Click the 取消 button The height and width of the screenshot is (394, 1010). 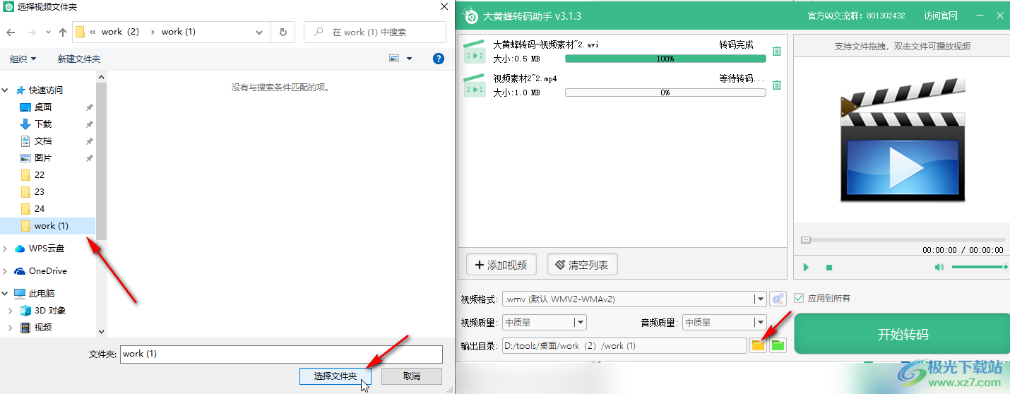point(412,376)
